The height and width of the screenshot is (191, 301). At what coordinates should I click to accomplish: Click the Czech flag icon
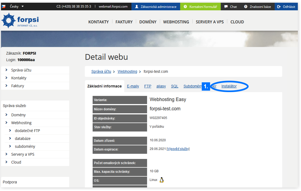4,7
